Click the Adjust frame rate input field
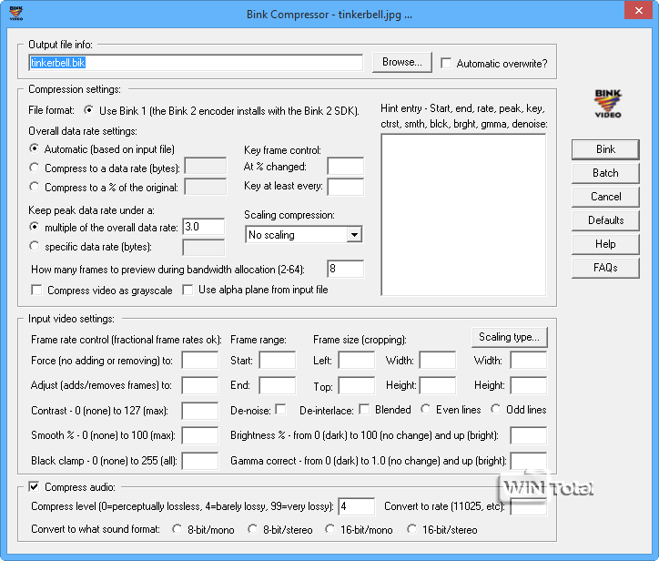This screenshot has width=659, height=561. pyautogui.click(x=200, y=385)
